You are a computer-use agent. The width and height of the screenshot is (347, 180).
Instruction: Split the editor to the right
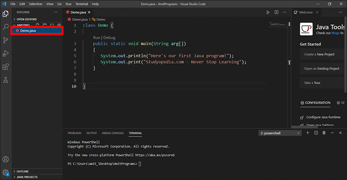[277, 12]
